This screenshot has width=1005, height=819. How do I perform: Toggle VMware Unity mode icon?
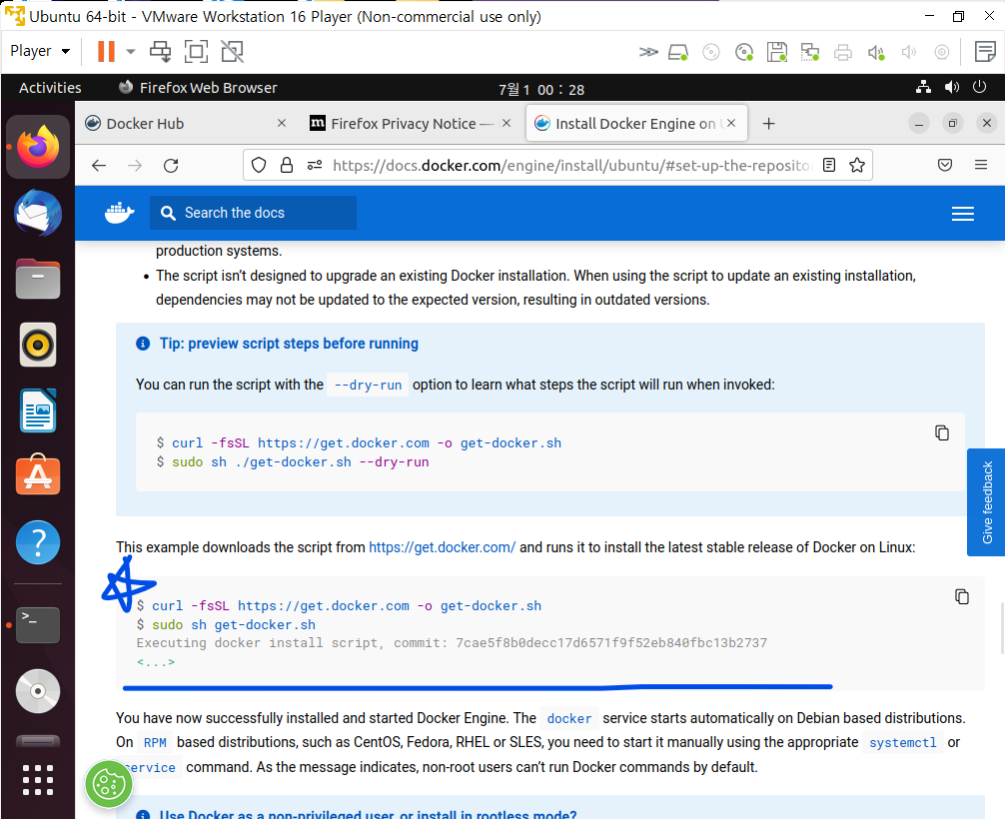coord(232,51)
